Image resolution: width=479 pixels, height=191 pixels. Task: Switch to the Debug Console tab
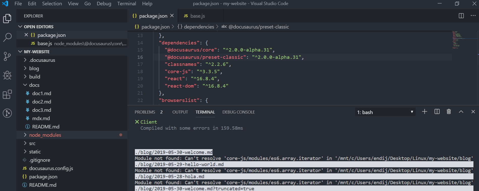click(238, 112)
